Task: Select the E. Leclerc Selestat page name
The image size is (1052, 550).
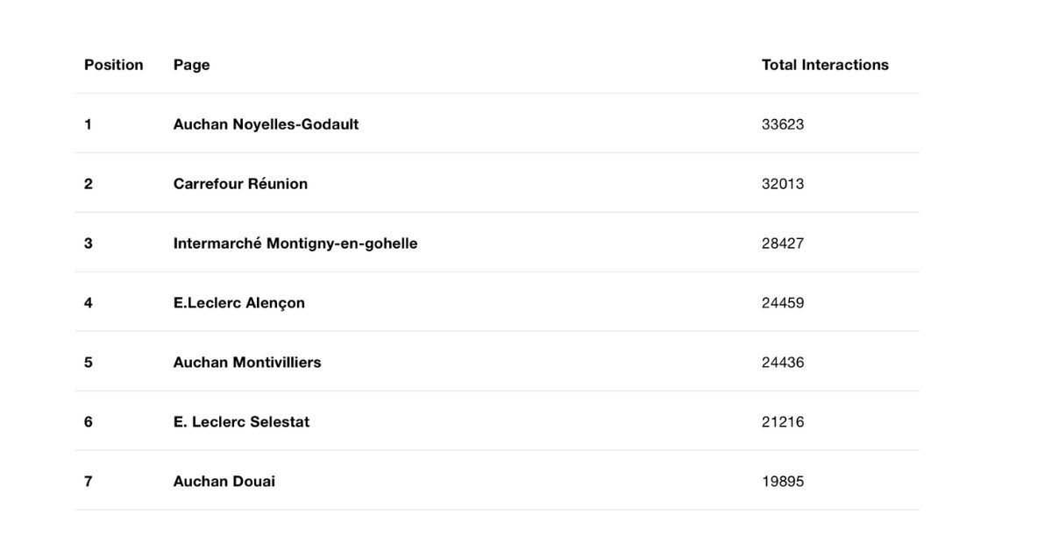Action: [x=241, y=422]
